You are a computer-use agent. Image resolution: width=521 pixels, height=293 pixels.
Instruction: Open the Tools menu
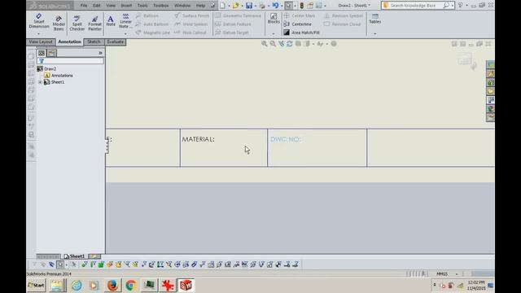click(x=142, y=6)
